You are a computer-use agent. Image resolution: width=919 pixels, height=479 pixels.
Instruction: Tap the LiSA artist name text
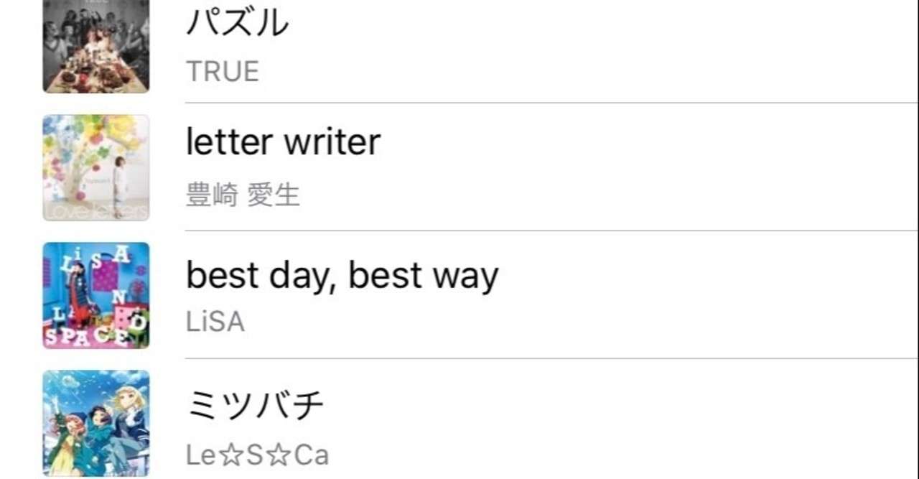pyautogui.click(x=215, y=322)
